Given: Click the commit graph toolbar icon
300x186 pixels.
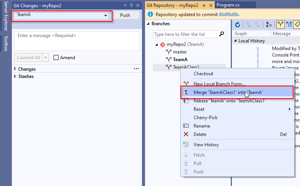Looking at the screenshot, I should 269,24.
